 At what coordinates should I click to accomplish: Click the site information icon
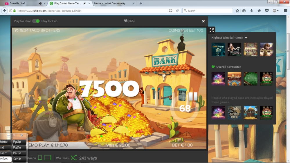(x=10, y=11)
